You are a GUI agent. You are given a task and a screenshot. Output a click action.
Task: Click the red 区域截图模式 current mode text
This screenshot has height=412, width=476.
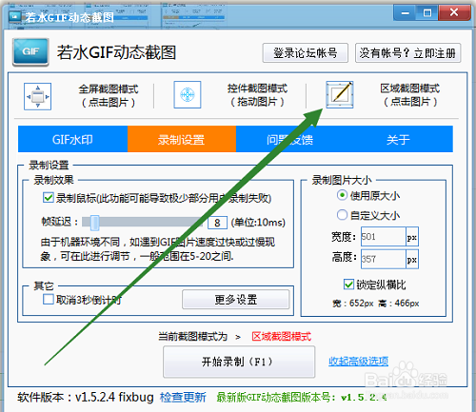282,336
